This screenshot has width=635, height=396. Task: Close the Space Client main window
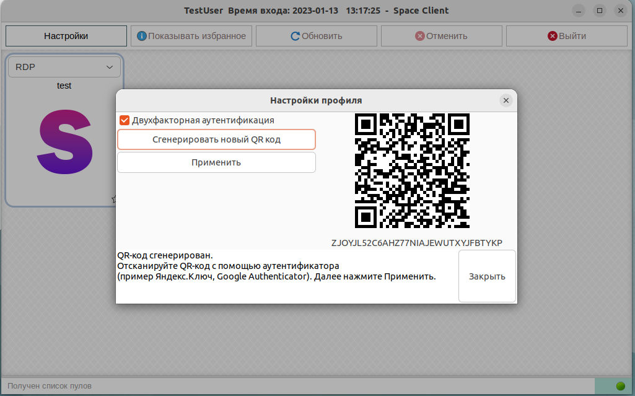coord(620,11)
